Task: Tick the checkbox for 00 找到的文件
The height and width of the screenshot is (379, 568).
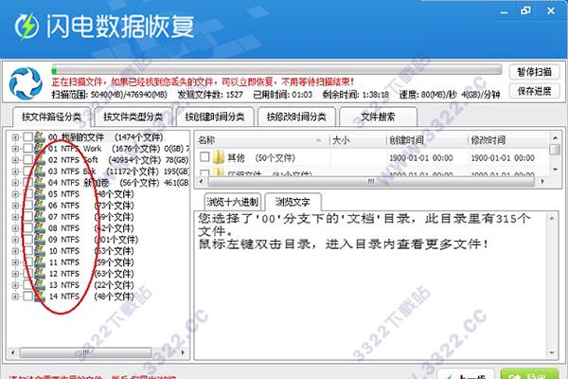Action: (27, 137)
